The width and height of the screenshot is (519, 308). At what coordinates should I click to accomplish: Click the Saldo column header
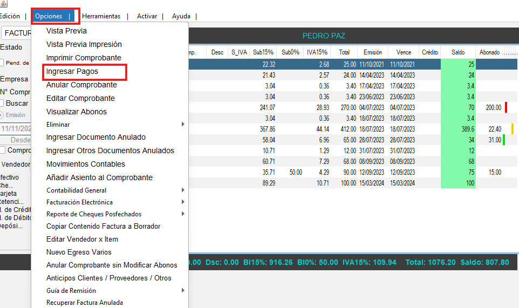click(x=458, y=52)
